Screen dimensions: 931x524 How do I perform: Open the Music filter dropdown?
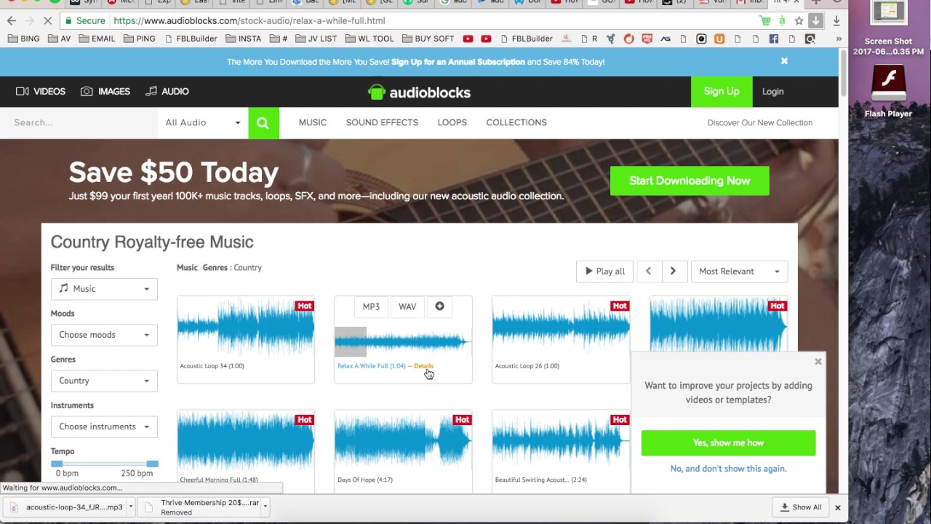pyautogui.click(x=104, y=289)
